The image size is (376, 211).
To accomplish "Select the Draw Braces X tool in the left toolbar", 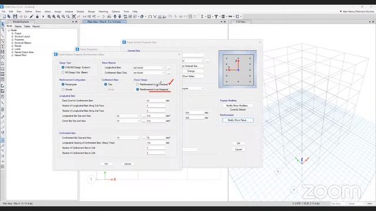I will click(2, 57).
